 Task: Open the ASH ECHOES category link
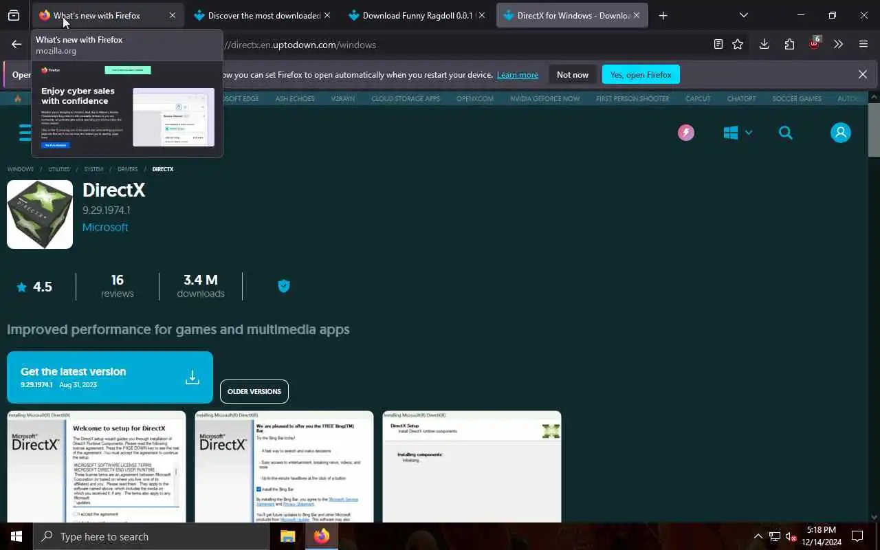coord(295,99)
